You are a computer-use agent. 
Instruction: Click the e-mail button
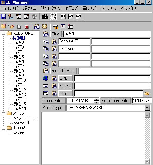[x=65, y=86]
